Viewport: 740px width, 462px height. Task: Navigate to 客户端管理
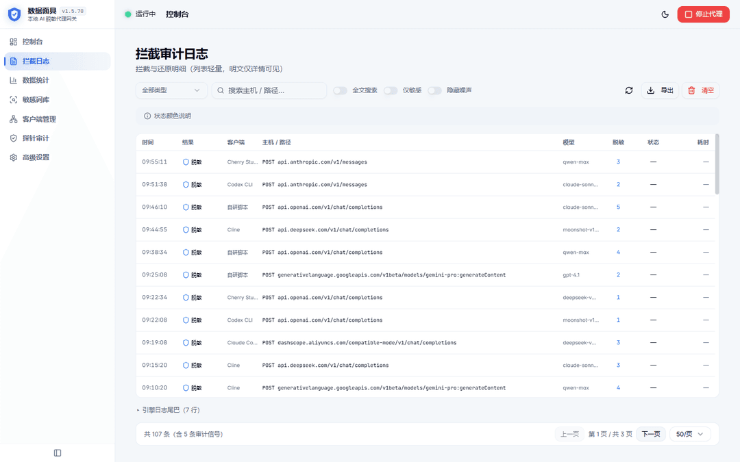[57, 119]
